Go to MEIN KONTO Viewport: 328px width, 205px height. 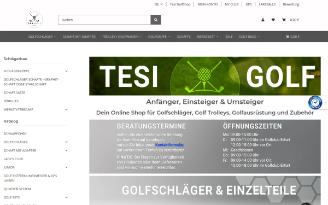coord(208,4)
